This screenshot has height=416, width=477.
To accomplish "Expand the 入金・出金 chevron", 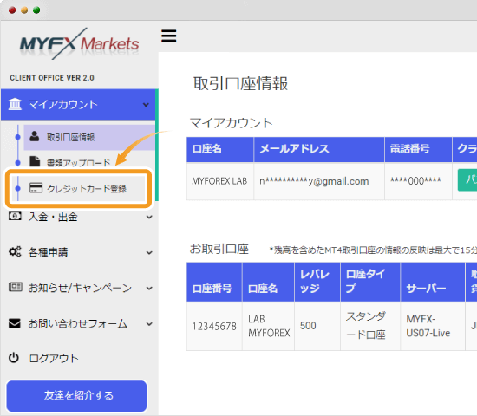I will click(149, 218).
